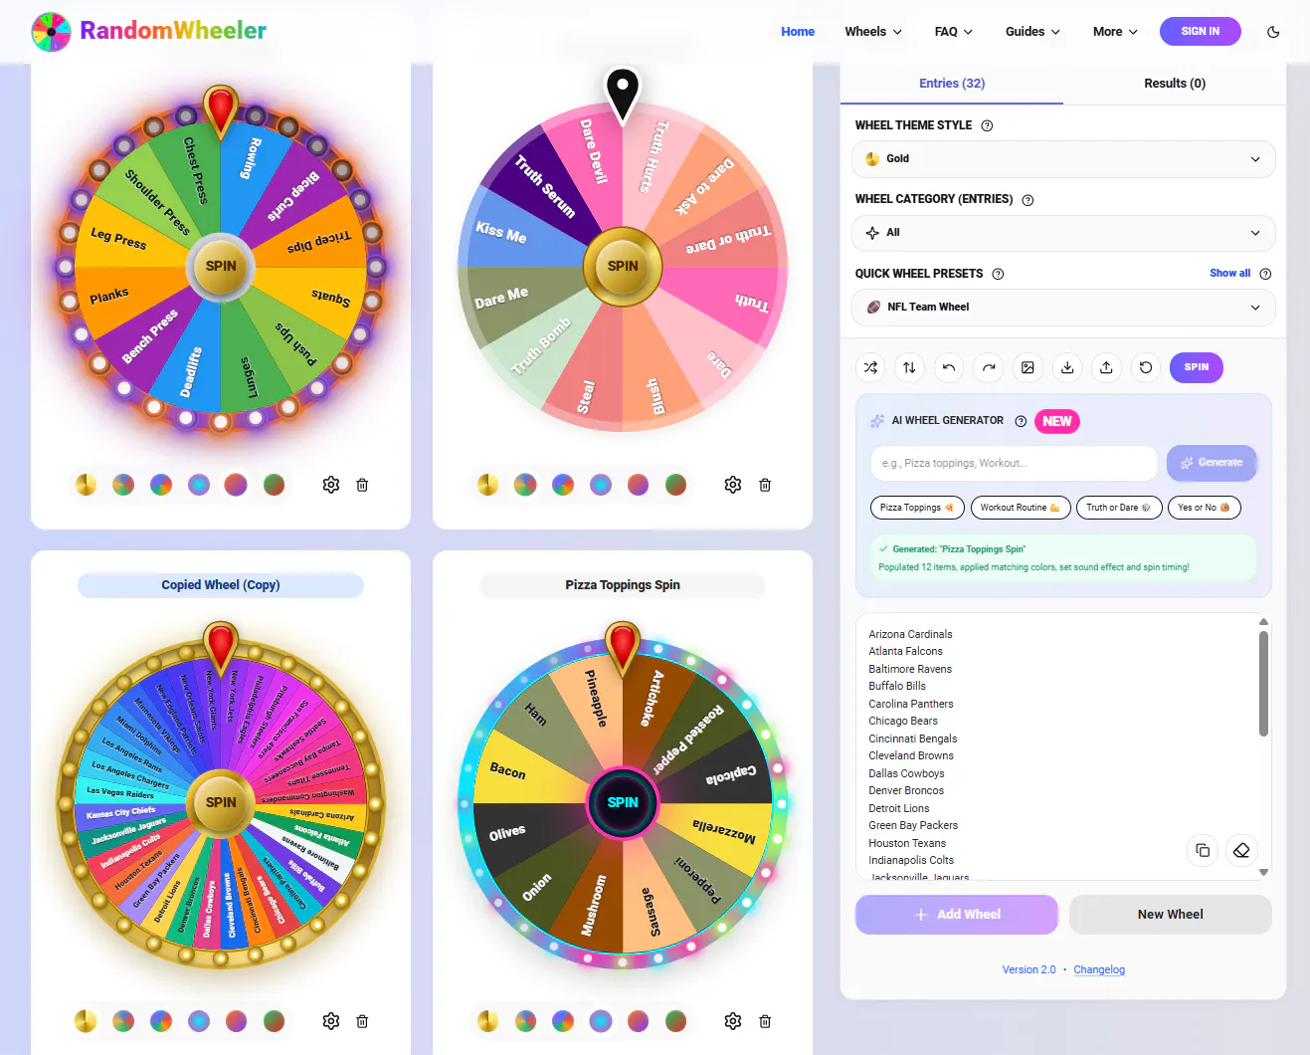Click the RandomWheeler logo icon
The height and width of the screenshot is (1055, 1310).
point(51,32)
